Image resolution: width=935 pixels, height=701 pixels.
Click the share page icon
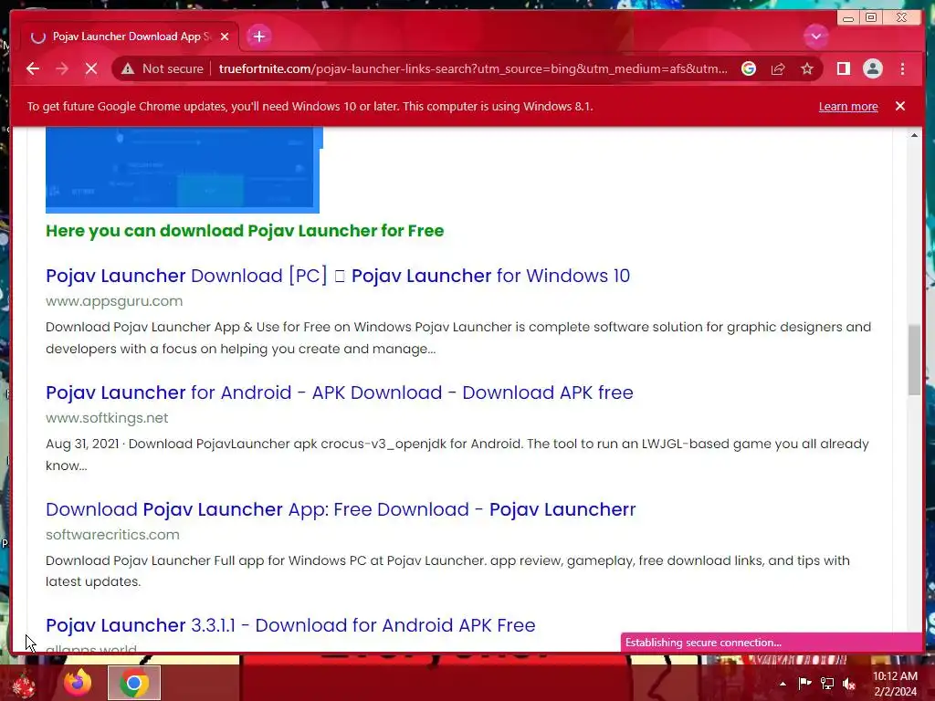tap(778, 69)
